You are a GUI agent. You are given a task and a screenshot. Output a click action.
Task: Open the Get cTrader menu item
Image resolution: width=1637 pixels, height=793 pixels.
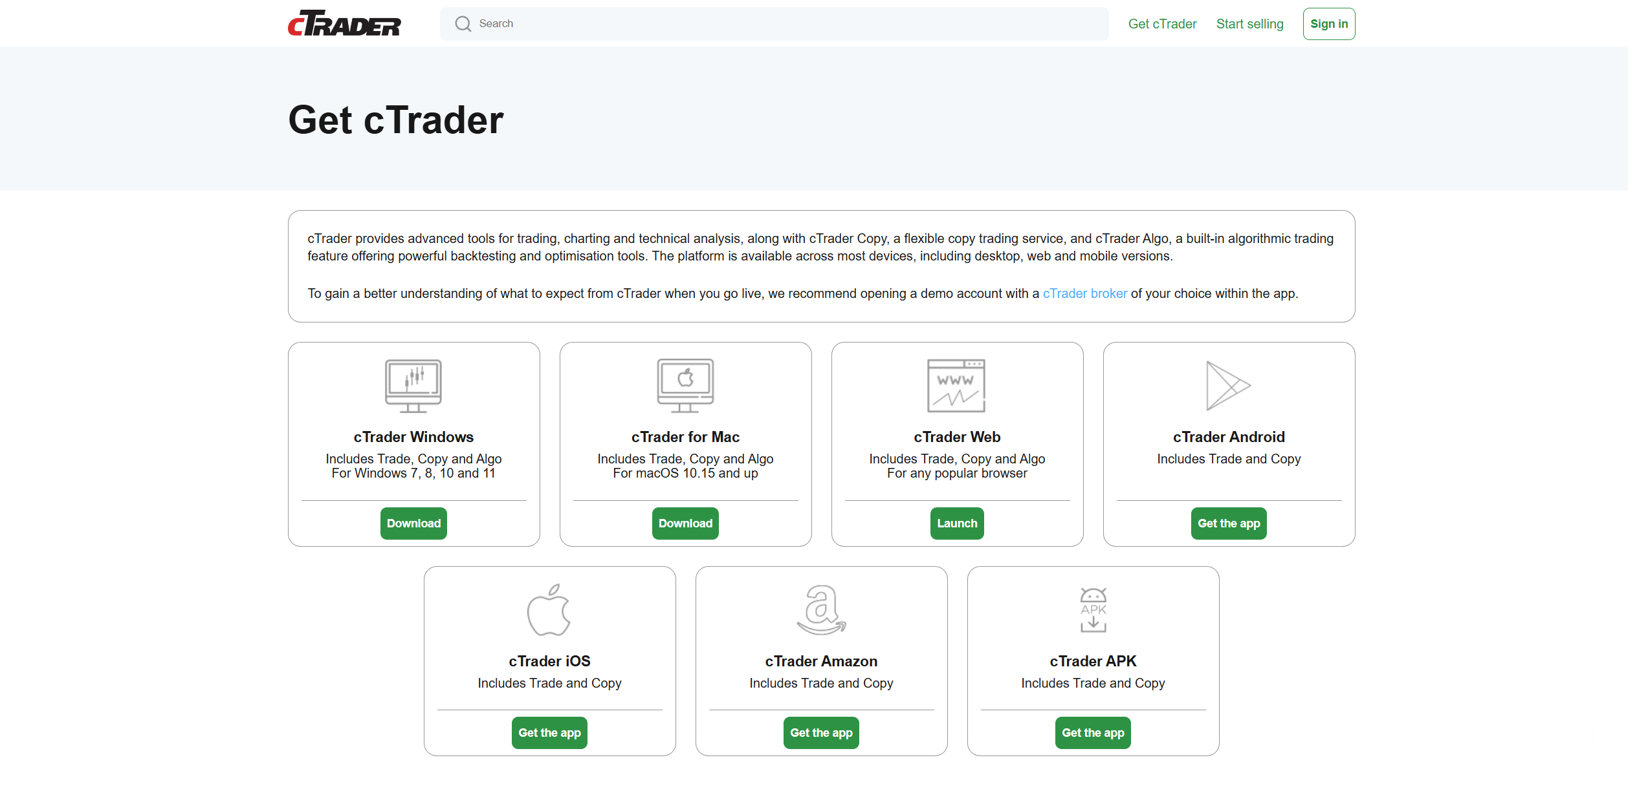point(1162,24)
